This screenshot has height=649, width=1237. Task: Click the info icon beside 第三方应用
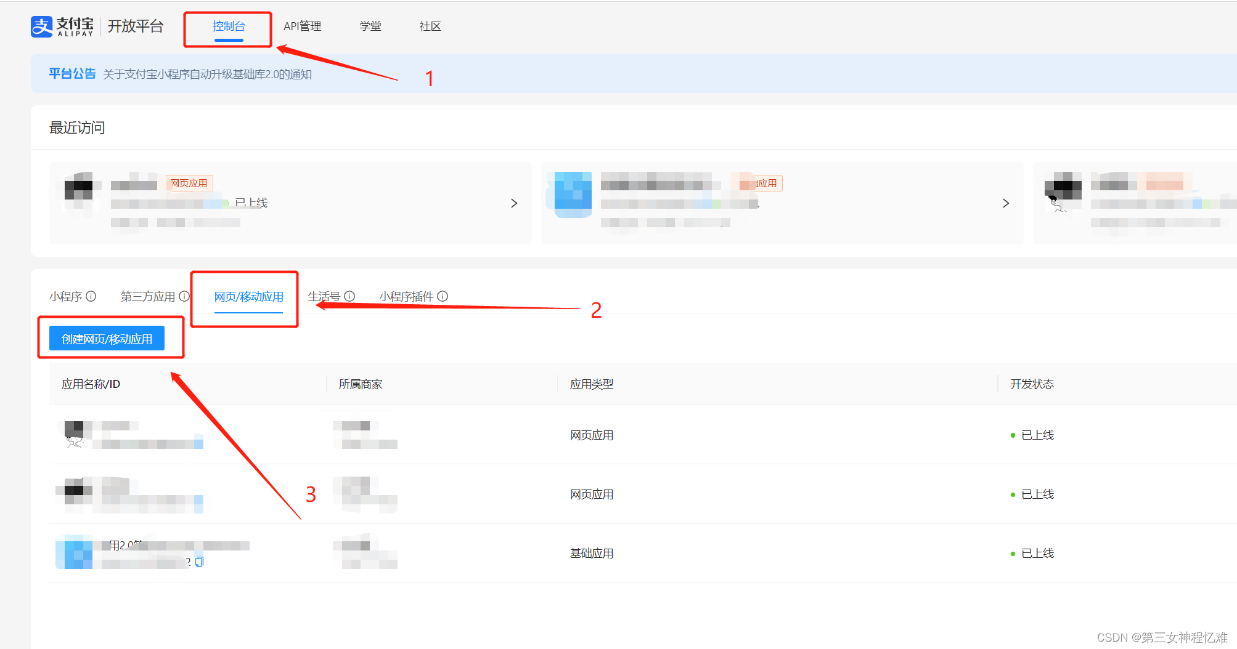tap(184, 296)
